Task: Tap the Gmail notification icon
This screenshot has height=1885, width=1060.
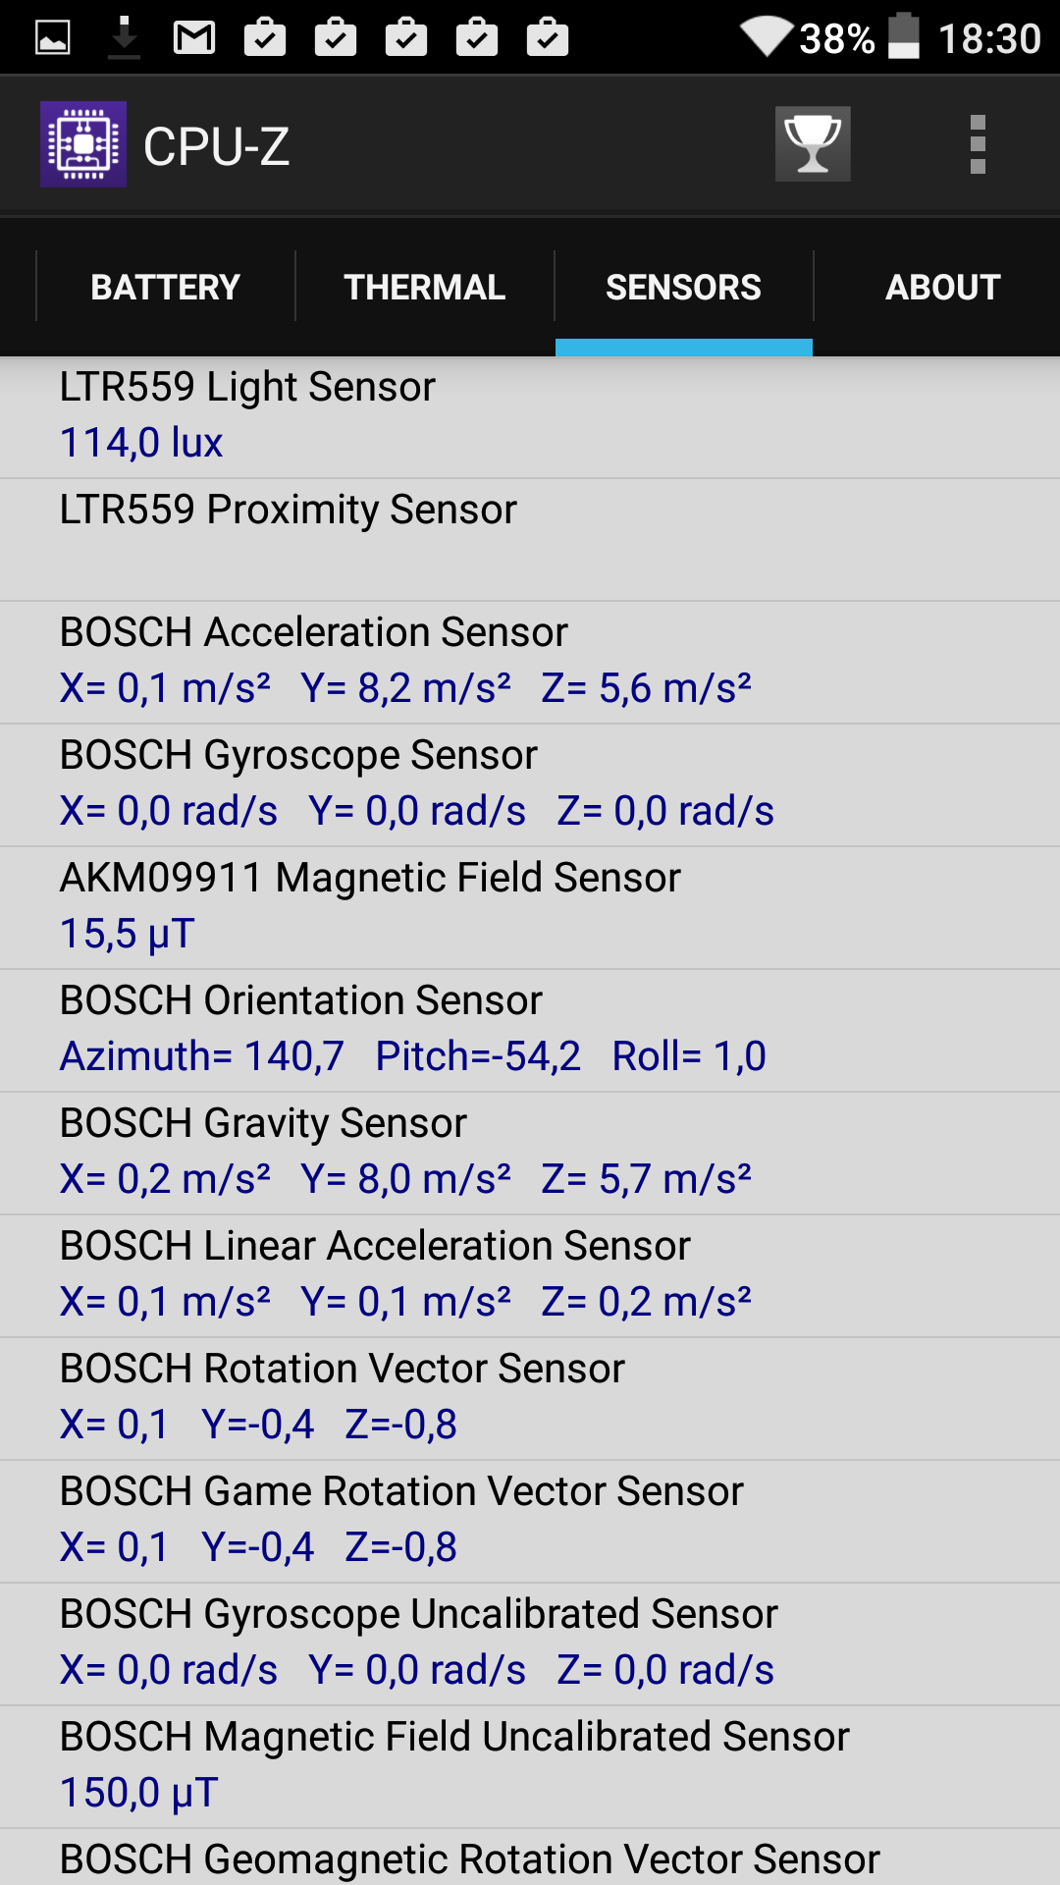Action: (x=194, y=38)
